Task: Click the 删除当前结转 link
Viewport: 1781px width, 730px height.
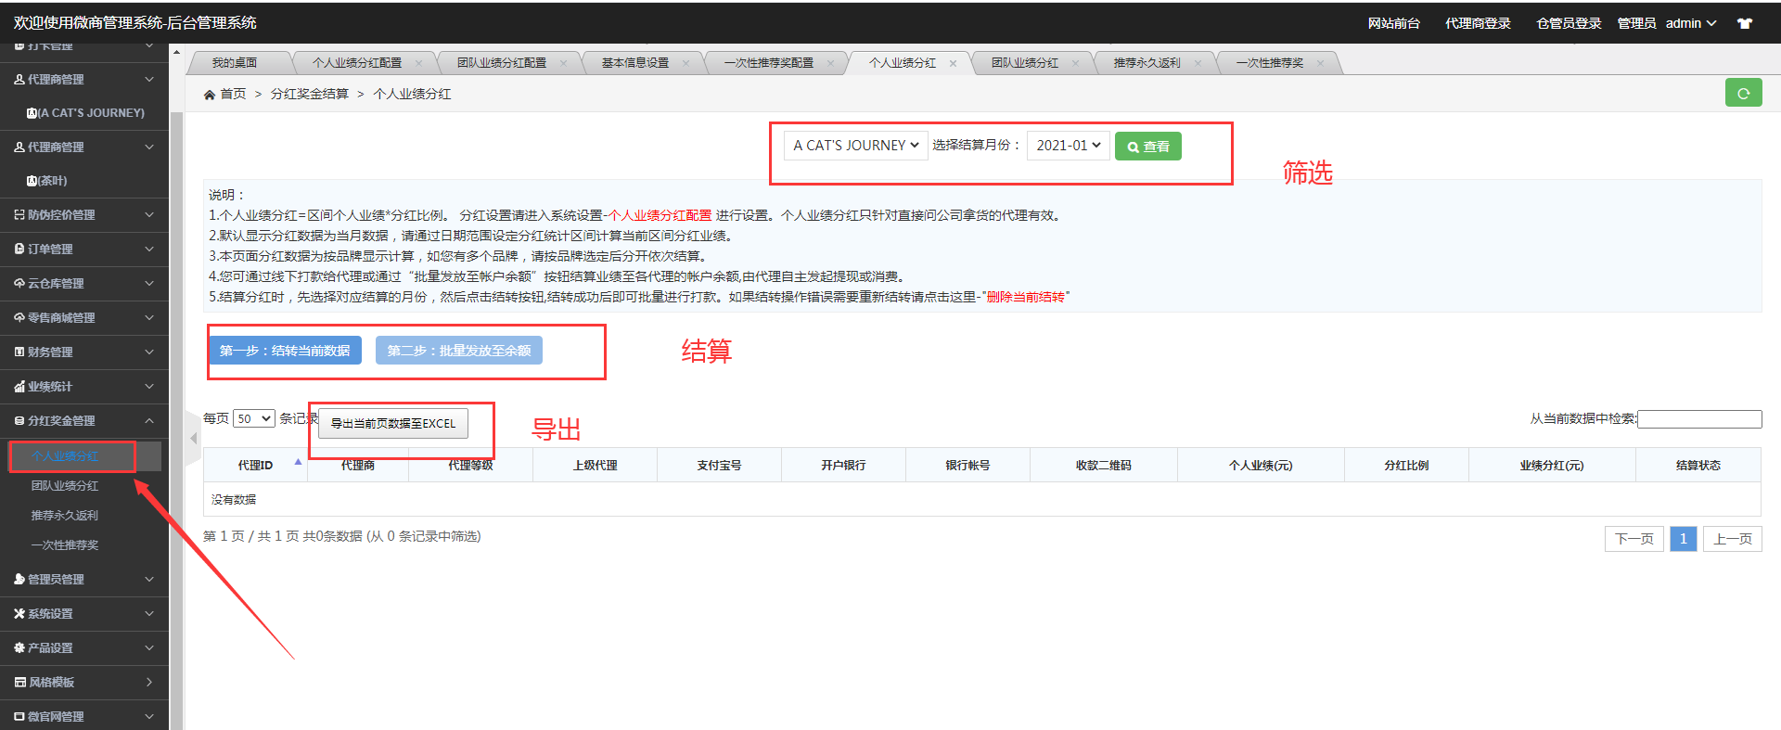Action: click(1026, 297)
